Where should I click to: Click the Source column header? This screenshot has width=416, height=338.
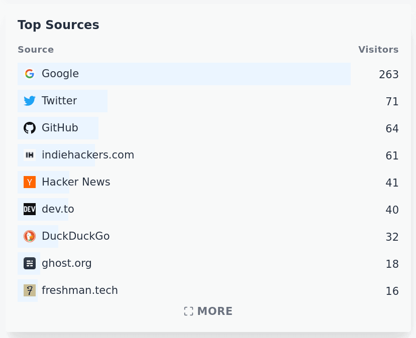(x=36, y=49)
